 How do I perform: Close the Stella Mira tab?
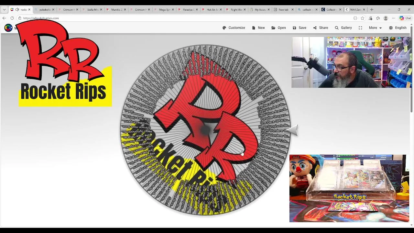(101, 10)
